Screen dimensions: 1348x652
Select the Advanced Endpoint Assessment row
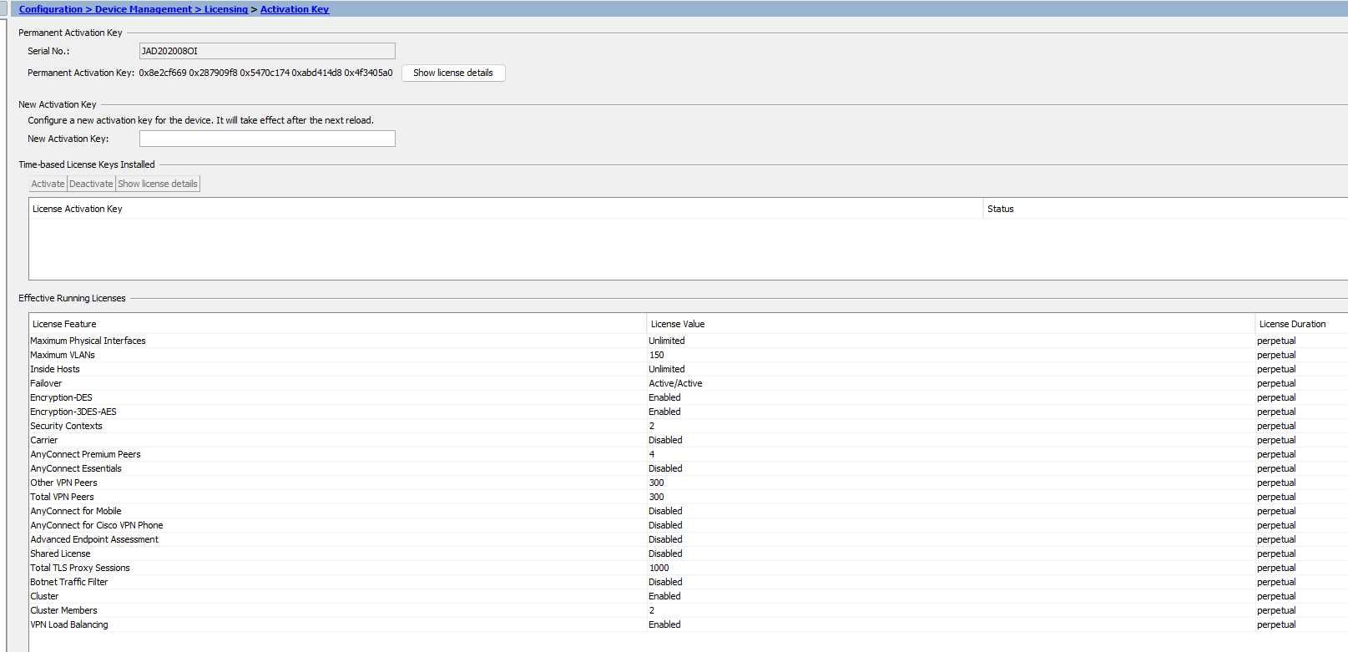689,539
